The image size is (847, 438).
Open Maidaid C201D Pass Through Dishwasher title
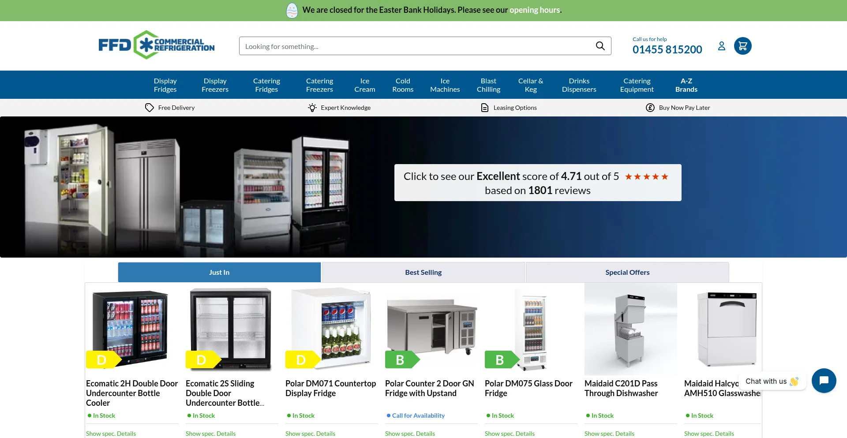pos(621,388)
